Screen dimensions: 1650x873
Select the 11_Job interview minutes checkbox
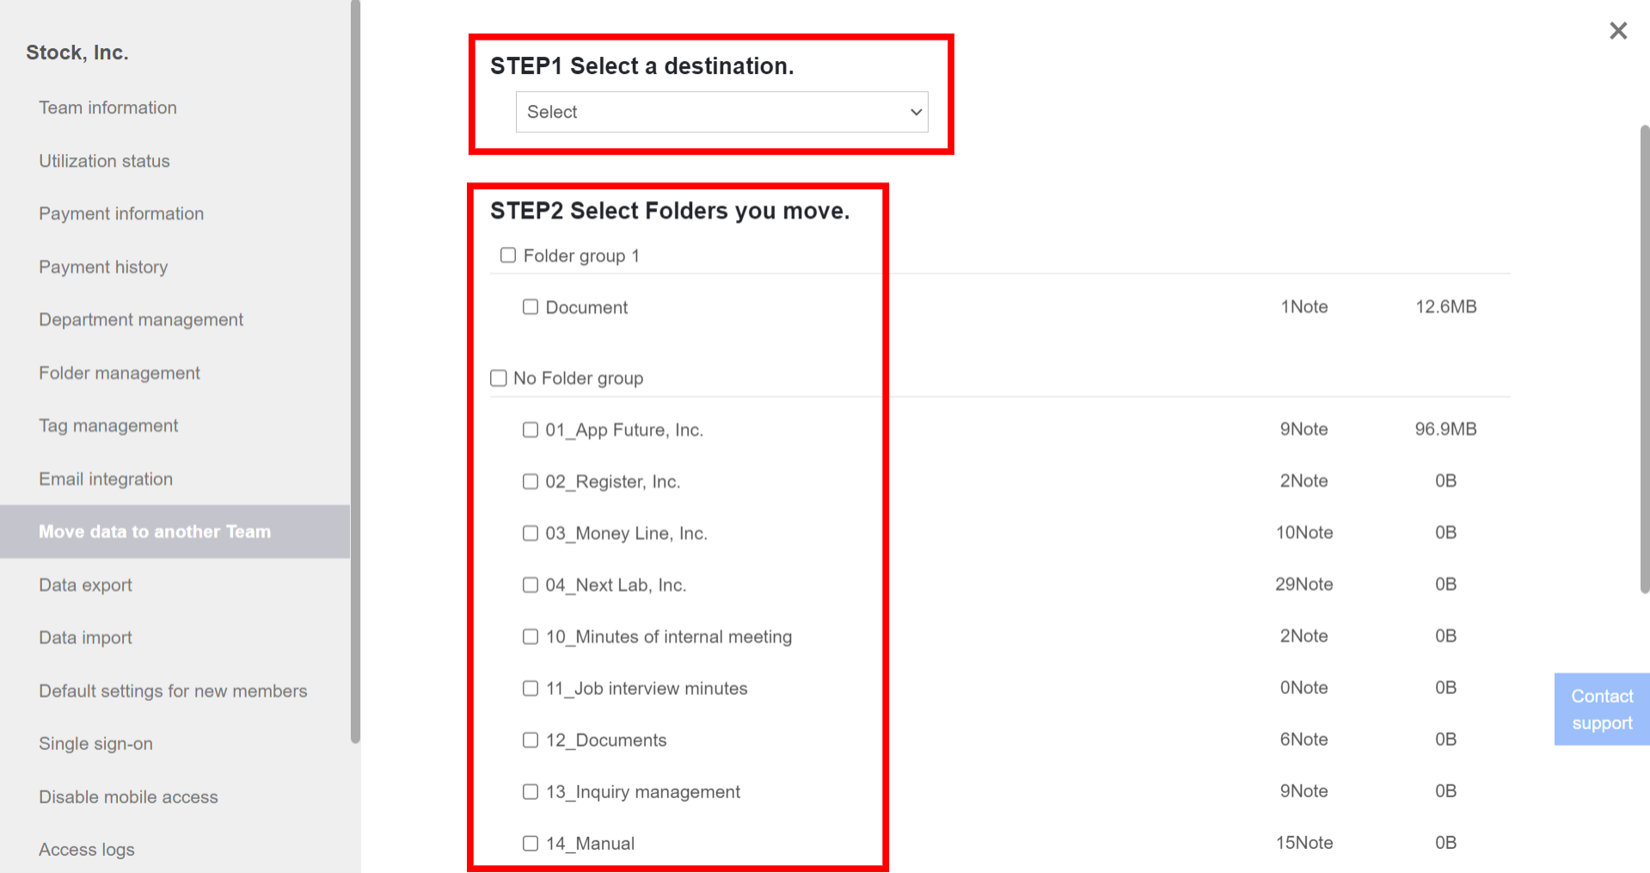[x=530, y=688]
